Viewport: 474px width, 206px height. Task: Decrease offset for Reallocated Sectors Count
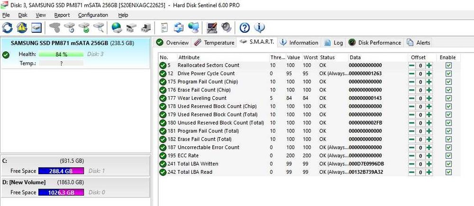pos(412,65)
